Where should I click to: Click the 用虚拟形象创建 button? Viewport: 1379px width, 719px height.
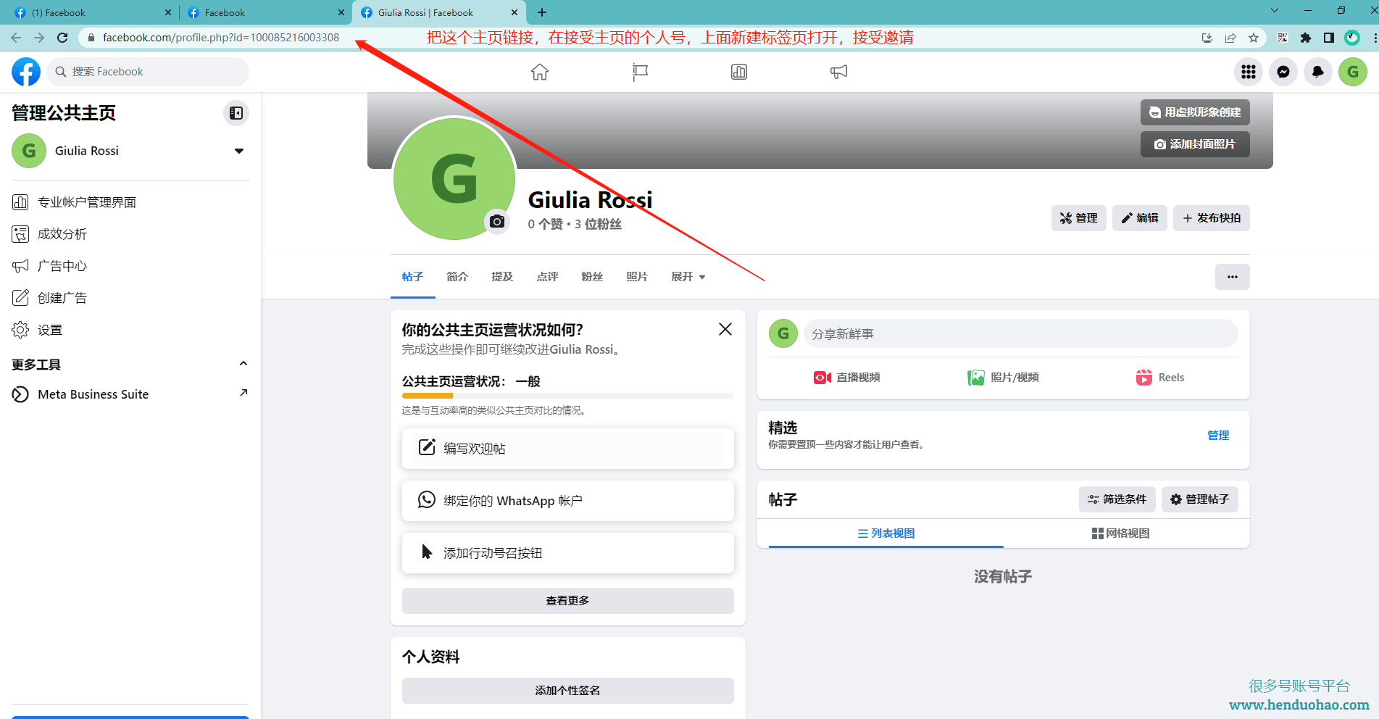tap(1195, 112)
